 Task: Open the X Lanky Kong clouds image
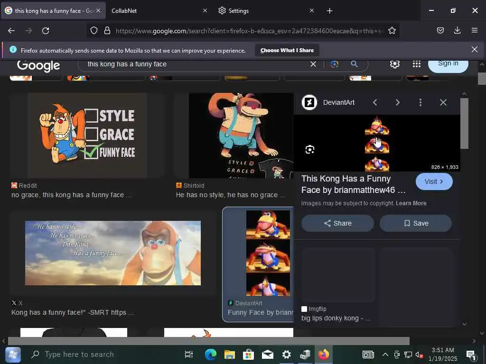pyautogui.click(x=113, y=253)
